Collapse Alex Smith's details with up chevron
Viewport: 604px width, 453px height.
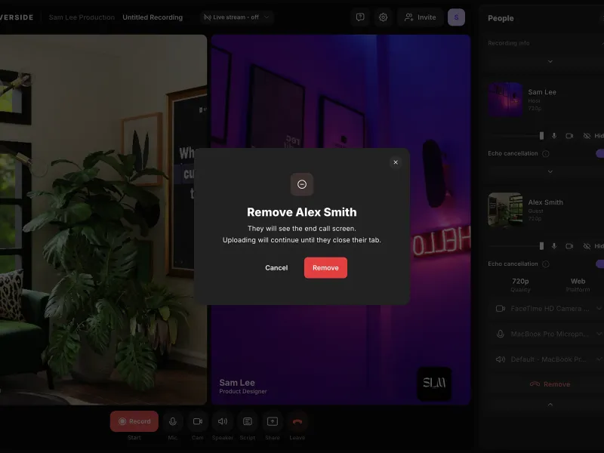click(550, 405)
